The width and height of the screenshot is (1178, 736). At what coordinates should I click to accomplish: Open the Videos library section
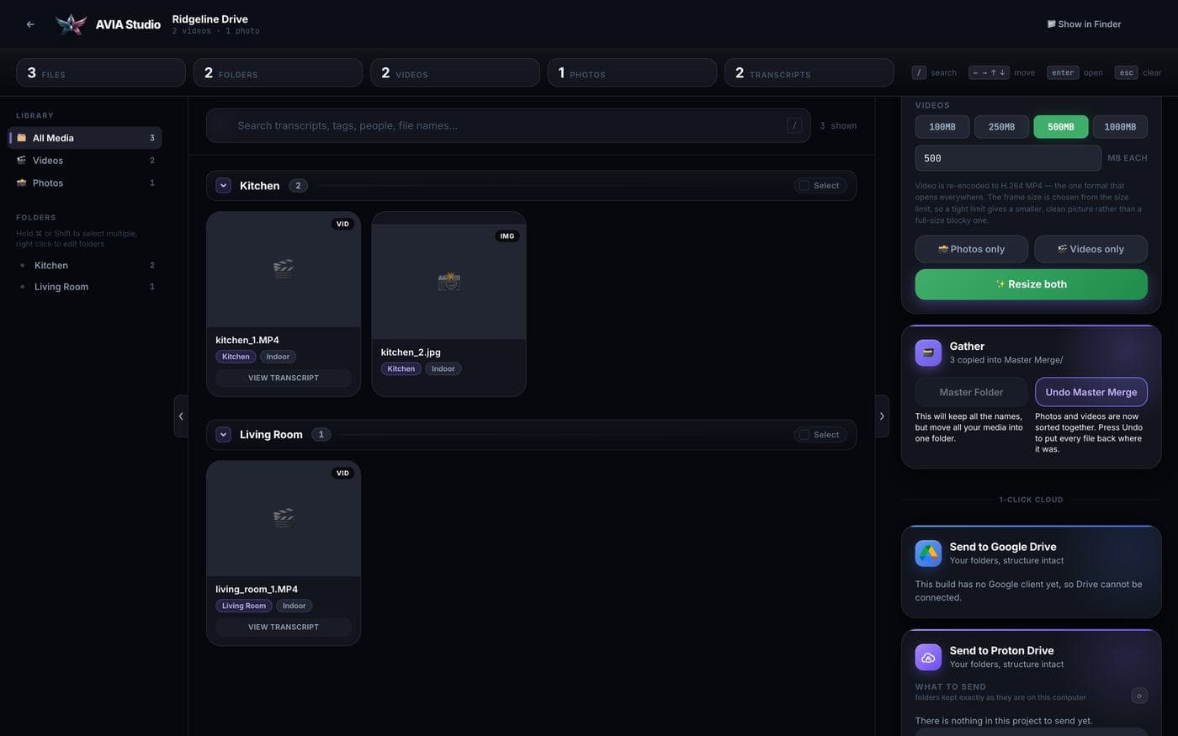point(85,161)
